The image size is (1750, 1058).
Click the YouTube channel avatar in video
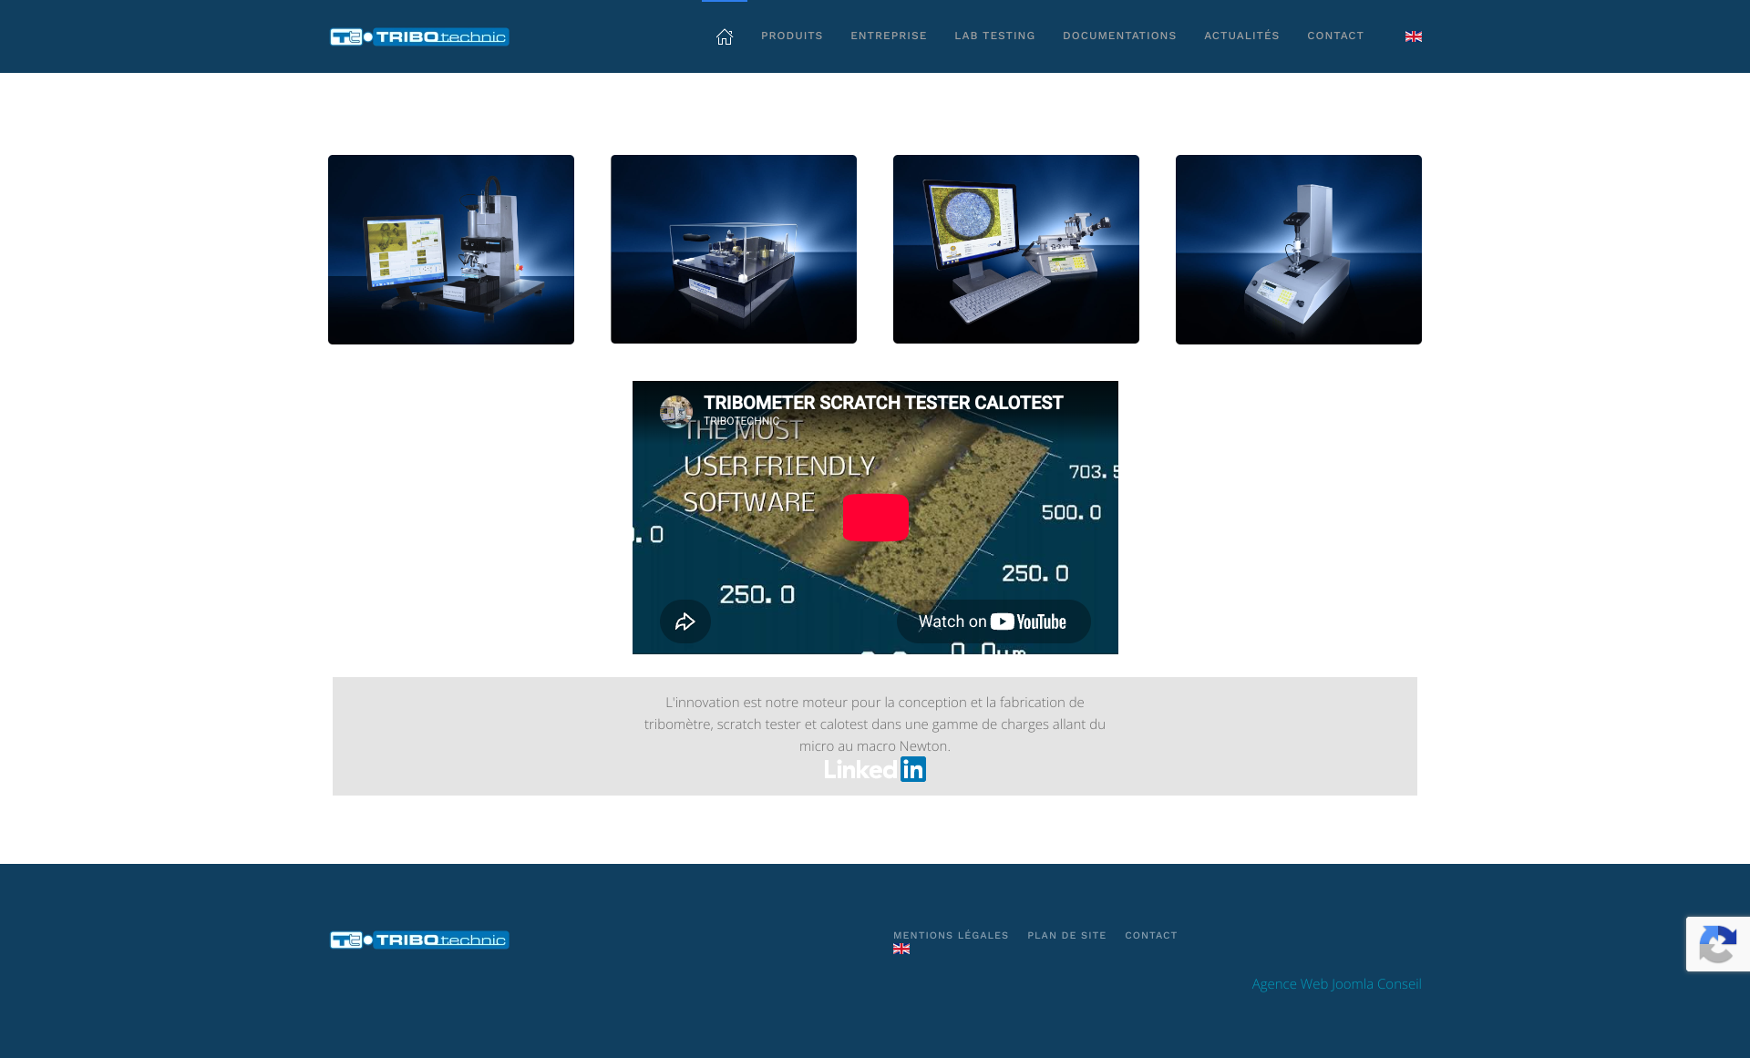676,411
